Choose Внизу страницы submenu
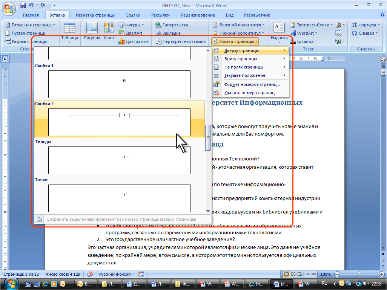 (250, 59)
